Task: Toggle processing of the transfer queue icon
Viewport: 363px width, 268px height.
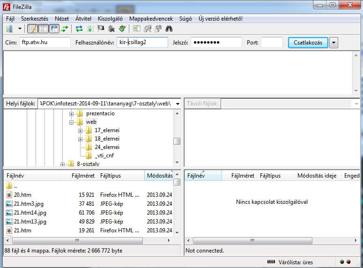Action: click(90, 29)
